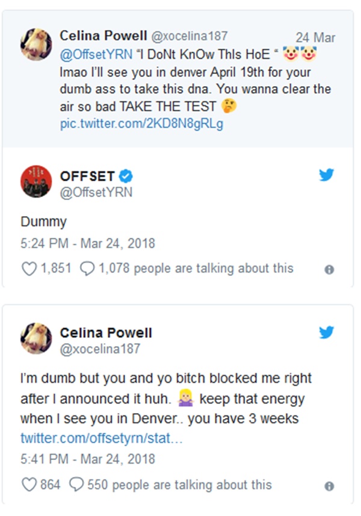Click the OFFSET display name
Screen dimensions: 361x516
[x=87, y=176]
